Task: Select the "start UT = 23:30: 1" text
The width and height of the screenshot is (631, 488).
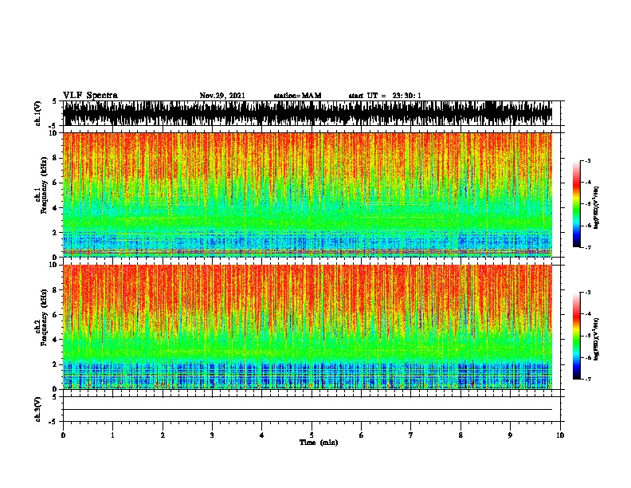Action: (x=385, y=96)
